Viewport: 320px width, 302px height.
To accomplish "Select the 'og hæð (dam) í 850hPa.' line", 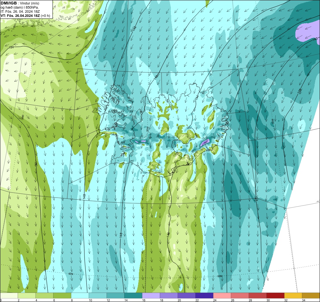I will click(x=20, y=7).
